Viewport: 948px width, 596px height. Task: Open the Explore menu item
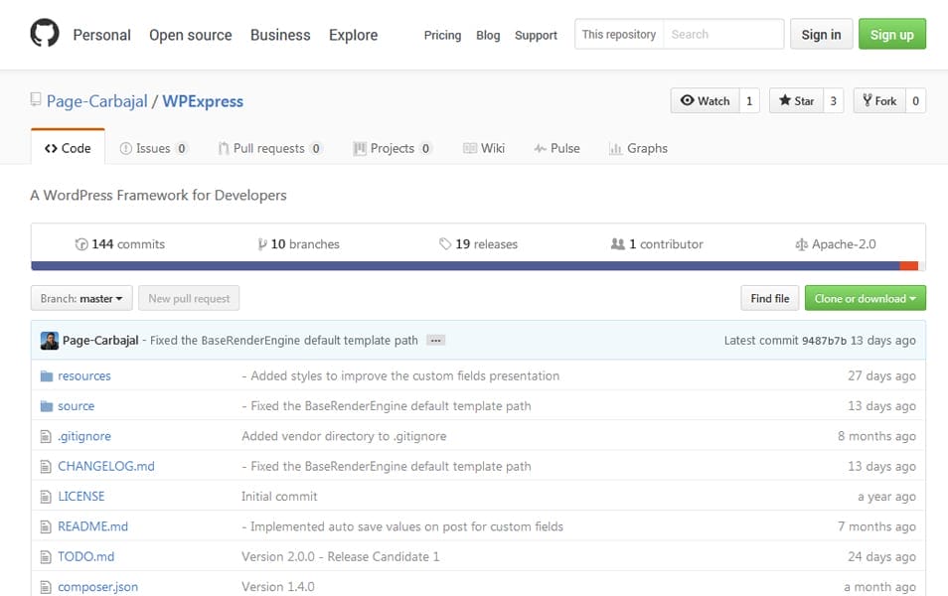pyautogui.click(x=353, y=35)
